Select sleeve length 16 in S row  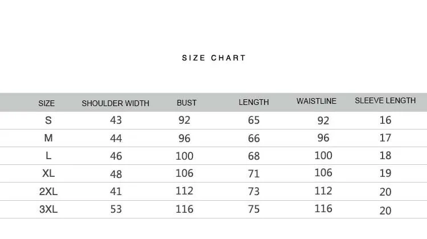(x=385, y=120)
